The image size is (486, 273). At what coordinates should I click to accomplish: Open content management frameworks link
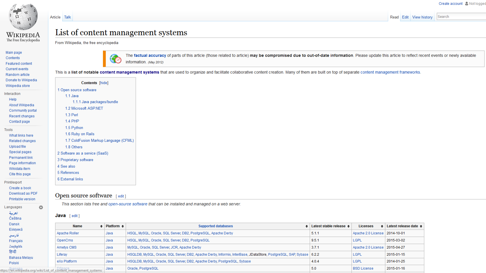tap(390, 72)
